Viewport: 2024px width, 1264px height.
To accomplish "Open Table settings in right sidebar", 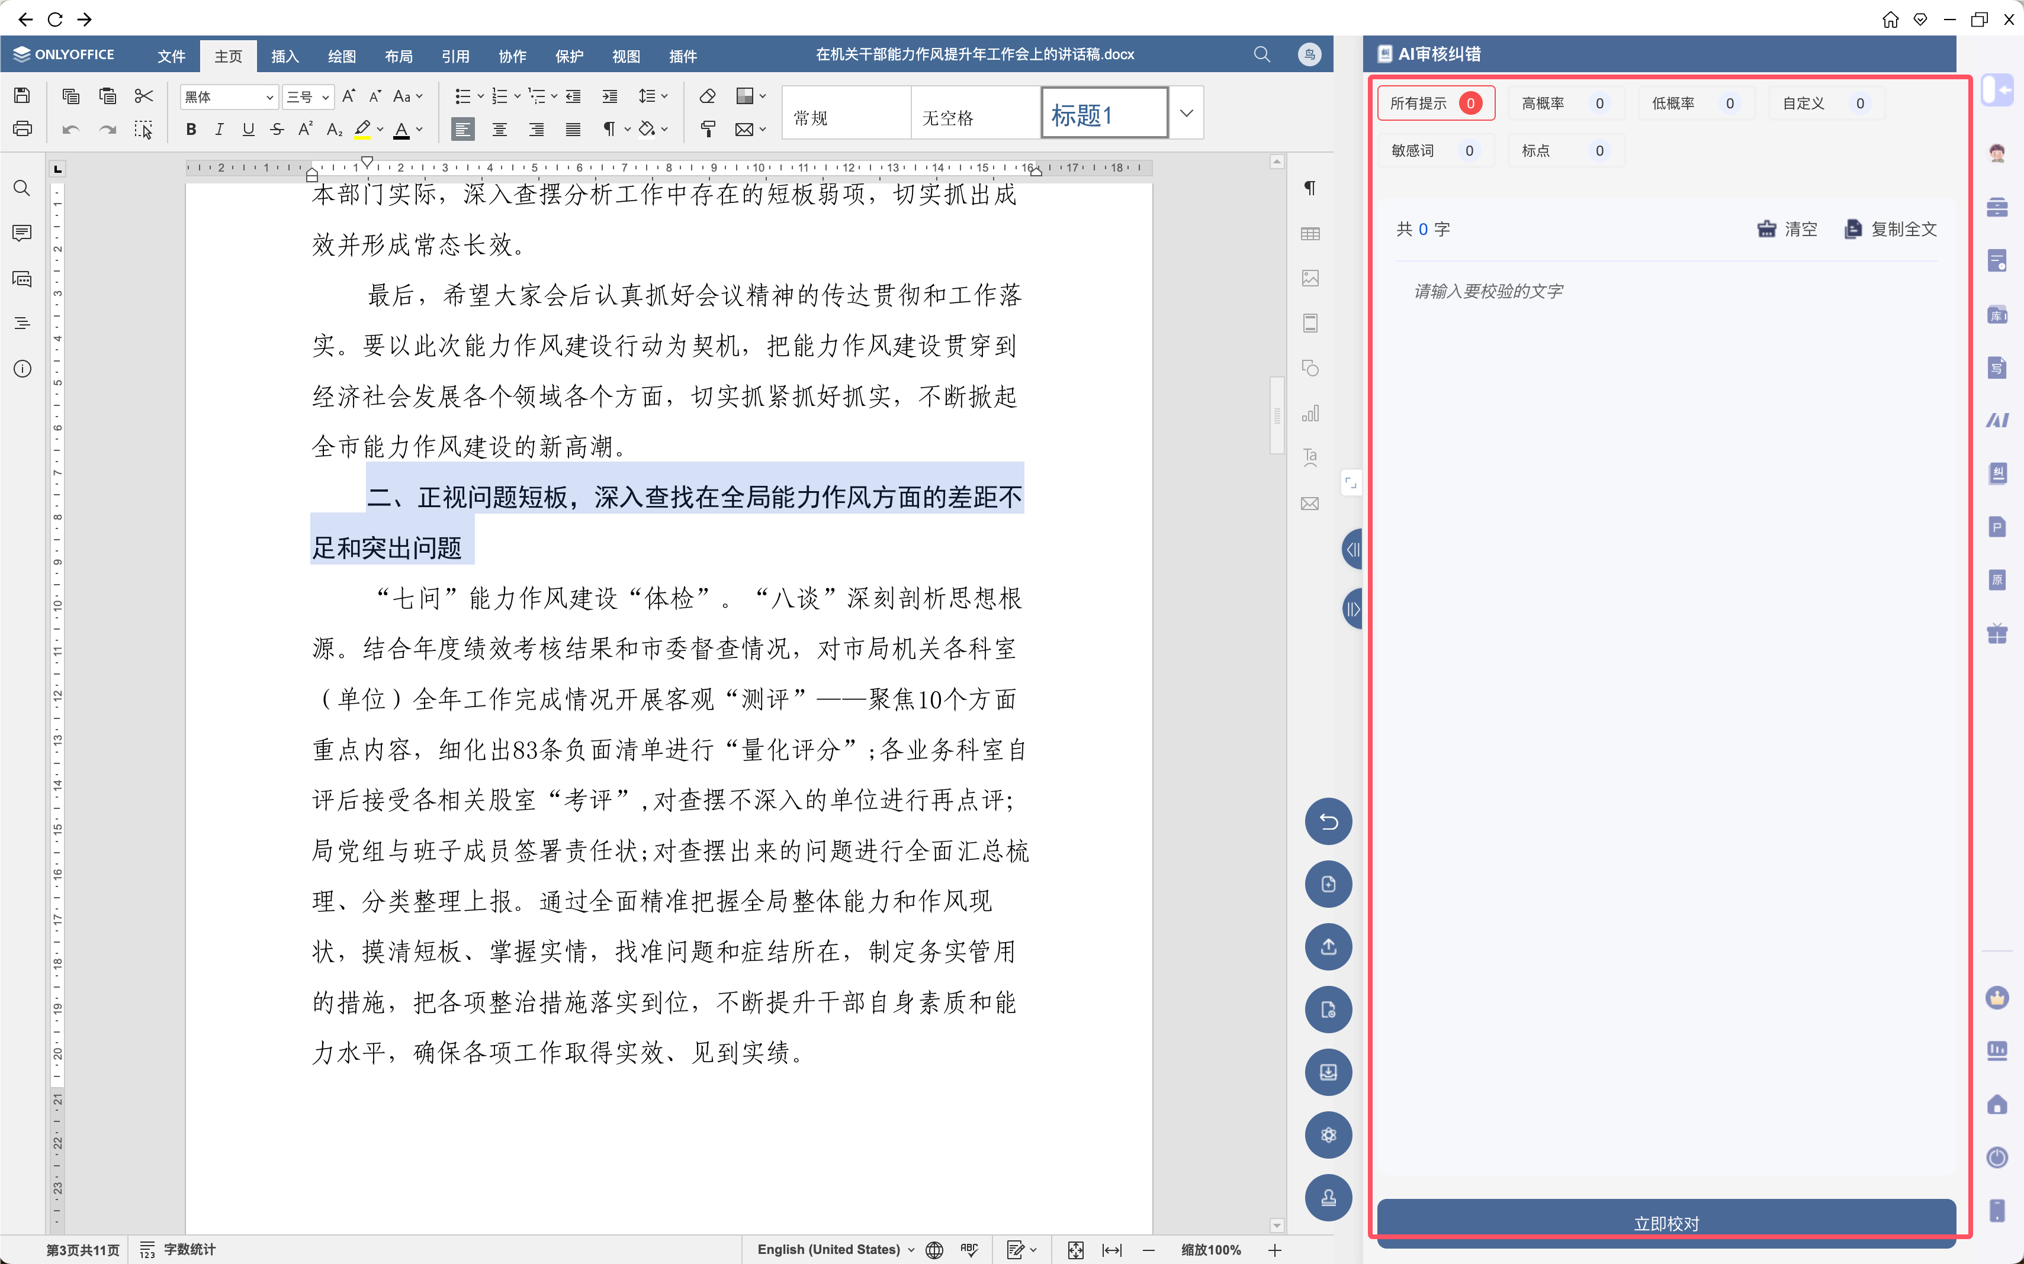I will click(1310, 234).
